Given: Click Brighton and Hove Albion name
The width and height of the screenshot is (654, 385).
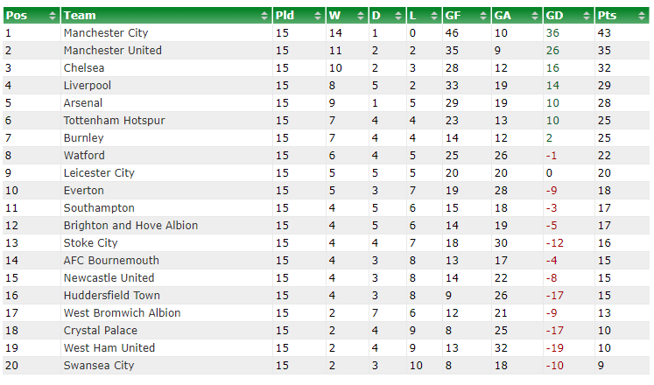Looking at the screenshot, I should click(x=130, y=226).
